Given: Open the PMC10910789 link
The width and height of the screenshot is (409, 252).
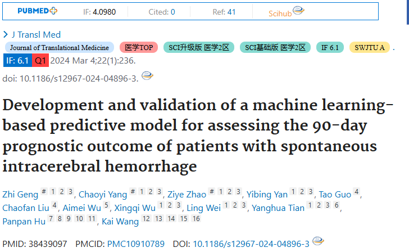Looking at the screenshot, I should (x=136, y=244).
